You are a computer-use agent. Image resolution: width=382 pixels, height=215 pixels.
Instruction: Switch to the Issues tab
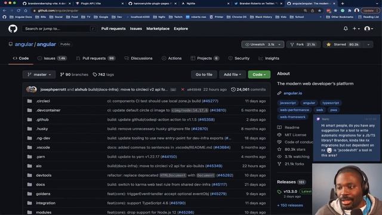coord(52,59)
